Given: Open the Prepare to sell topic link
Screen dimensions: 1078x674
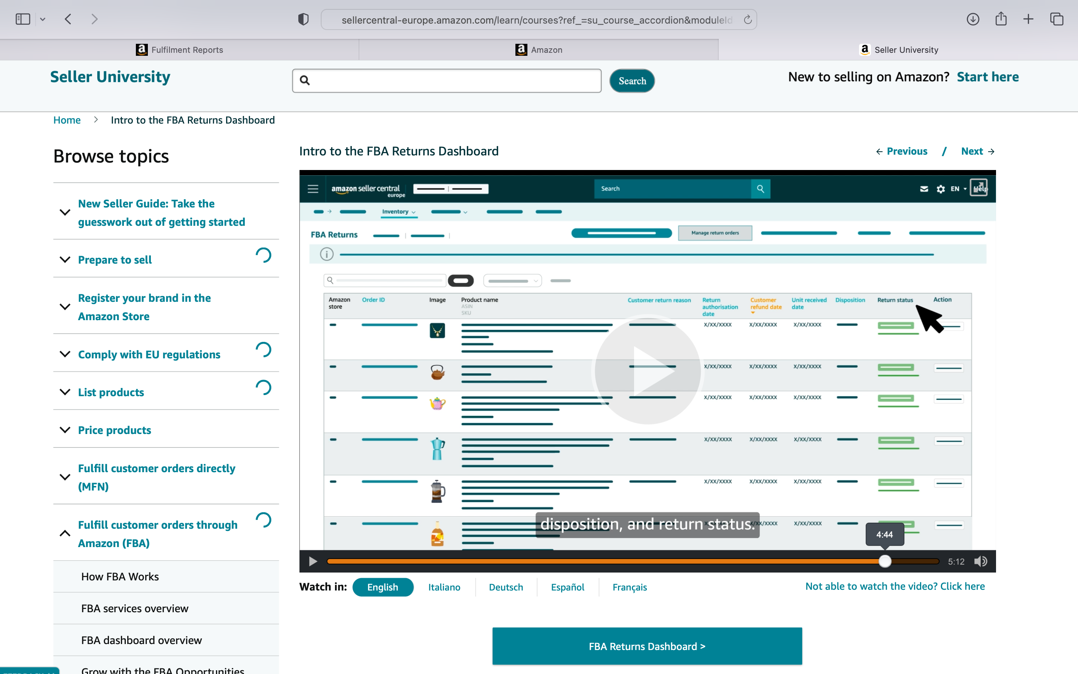Looking at the screenshot, I should 115,259.
